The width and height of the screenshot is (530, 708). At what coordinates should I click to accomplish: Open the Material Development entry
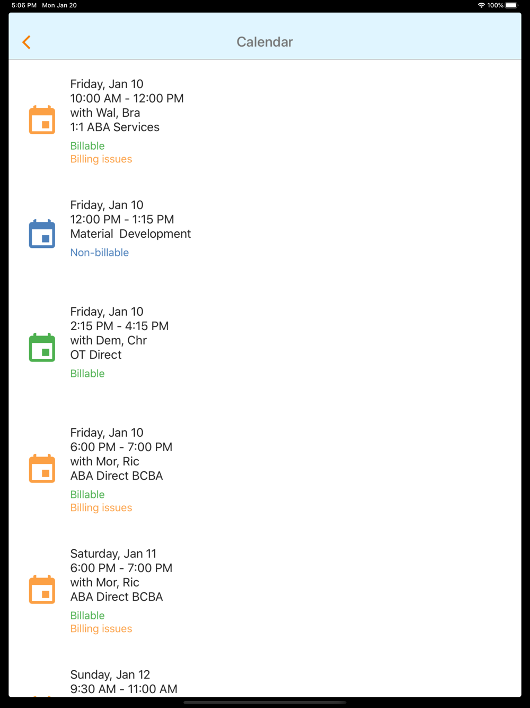(130, 234)
